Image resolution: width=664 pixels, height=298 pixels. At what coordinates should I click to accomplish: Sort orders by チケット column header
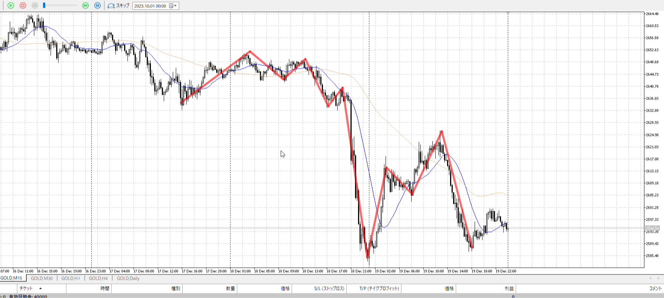pyautogui.click(x=26, y=289)
